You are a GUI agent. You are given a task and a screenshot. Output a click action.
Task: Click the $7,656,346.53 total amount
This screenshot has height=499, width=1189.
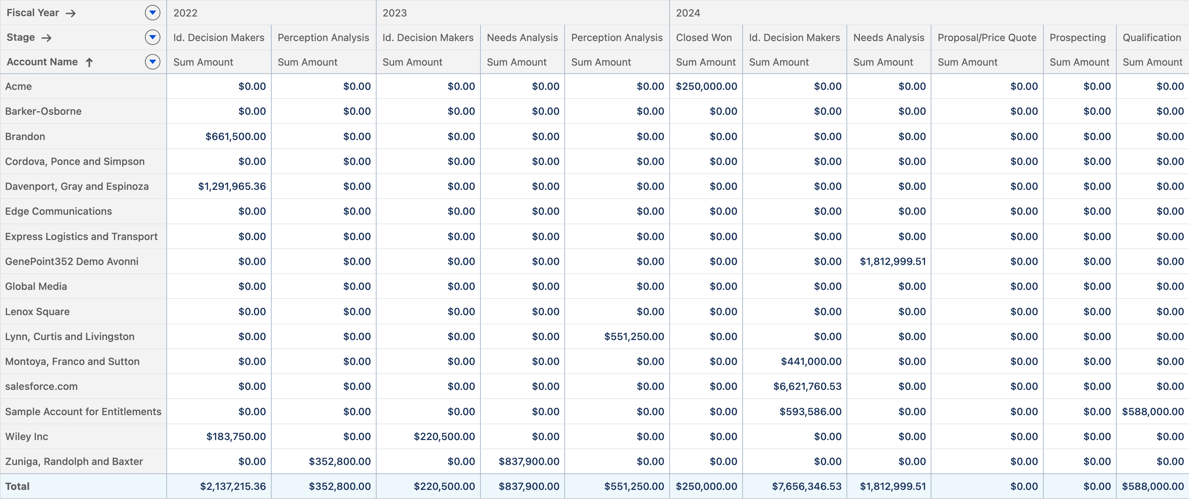806,486
